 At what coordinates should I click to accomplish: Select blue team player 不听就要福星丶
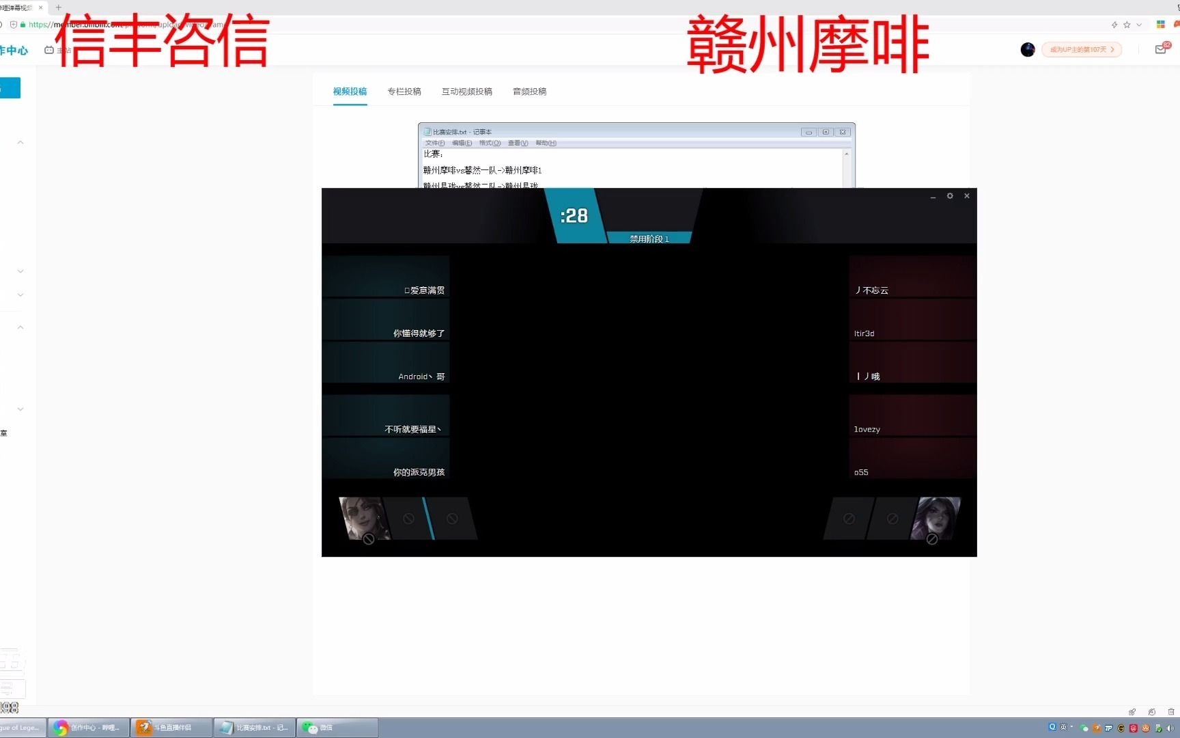click(x=386, y=415)
